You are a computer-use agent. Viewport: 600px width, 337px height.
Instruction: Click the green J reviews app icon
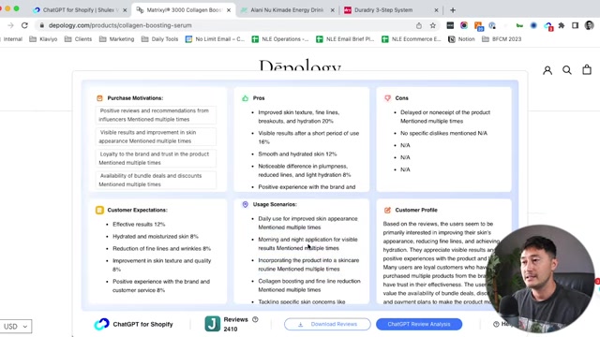pos(213,324)
